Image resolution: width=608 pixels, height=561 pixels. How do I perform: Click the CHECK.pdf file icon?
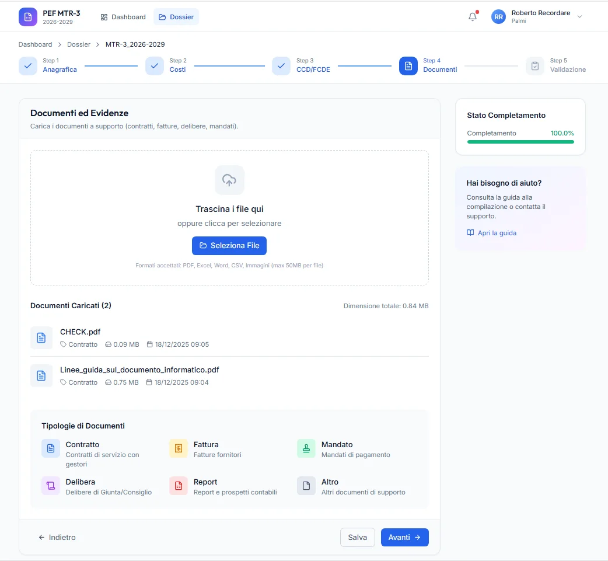coord(41,338)
